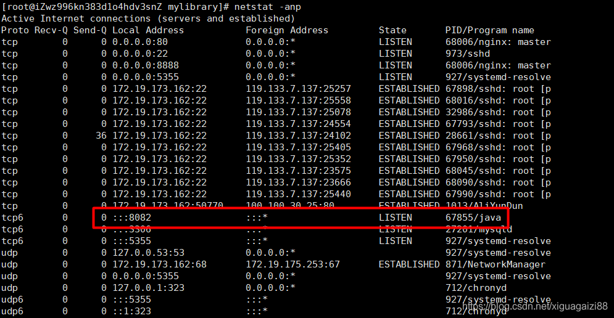
Task: Click process '67898/sshd: root'
Action: pyautogui.click(x=489, y=89)
